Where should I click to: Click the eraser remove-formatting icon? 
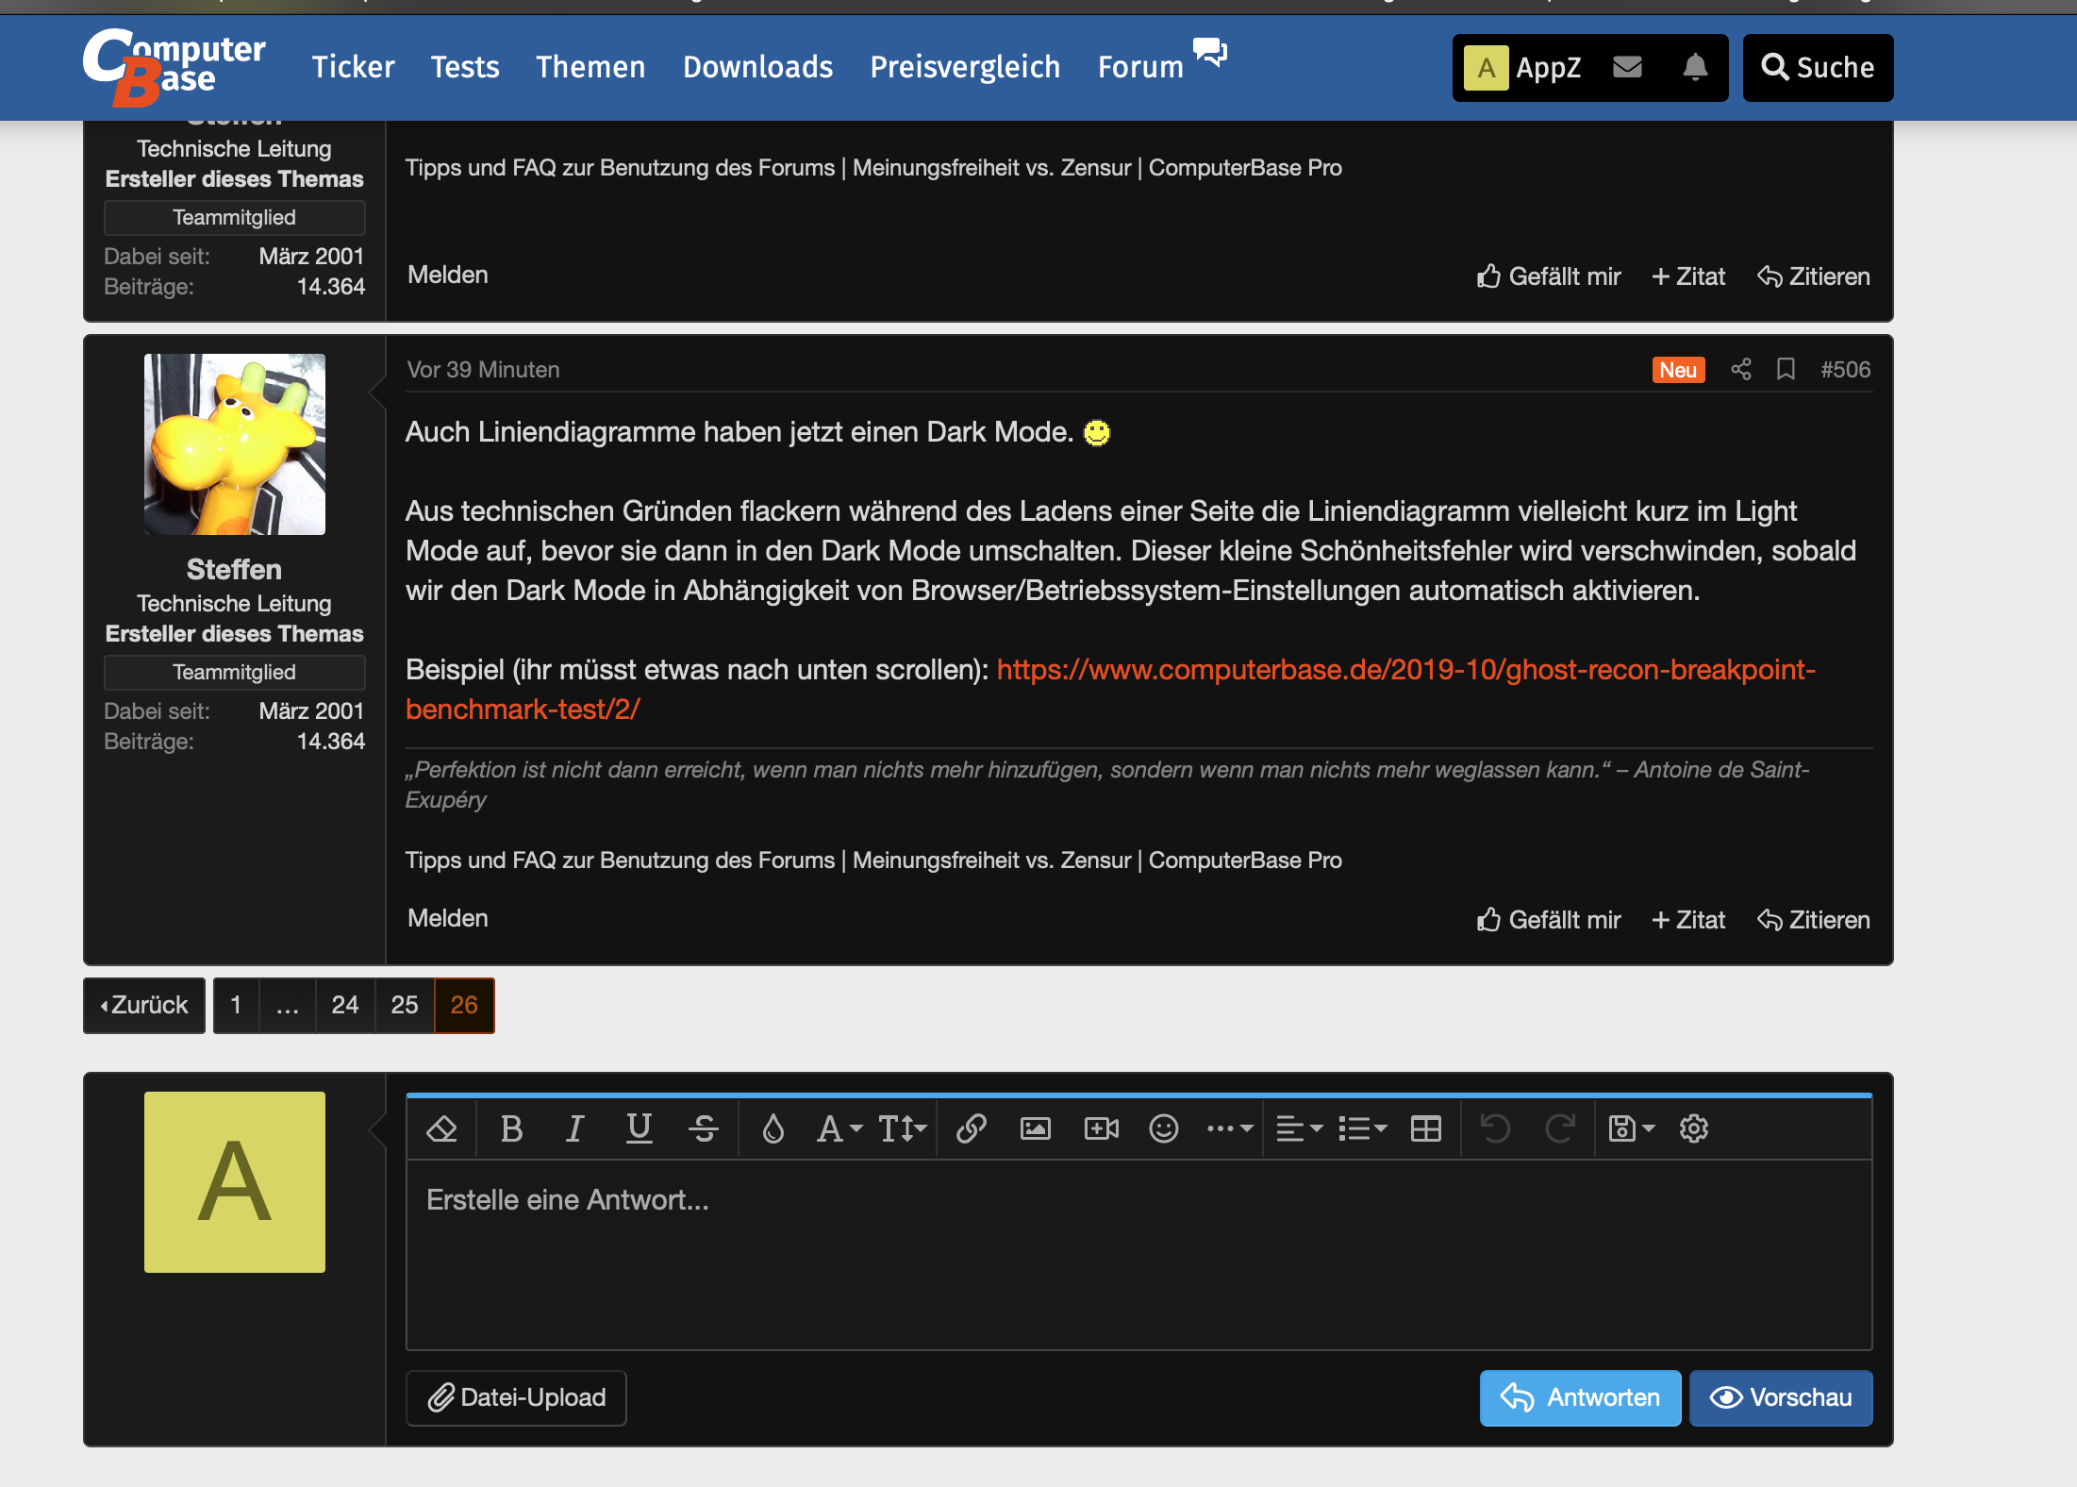click(x=441, y=1128)
